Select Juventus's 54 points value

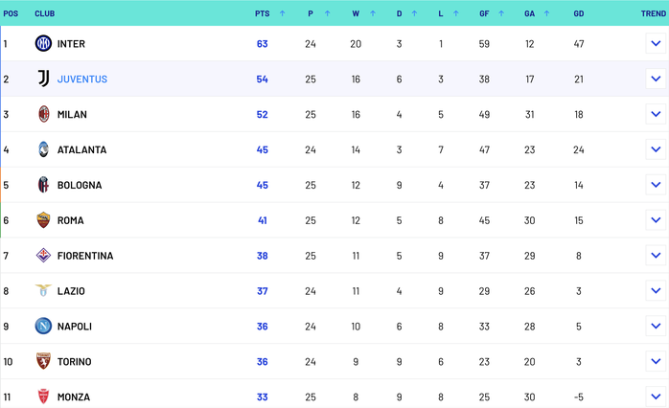pyautogui.click(x=262, y=79)
